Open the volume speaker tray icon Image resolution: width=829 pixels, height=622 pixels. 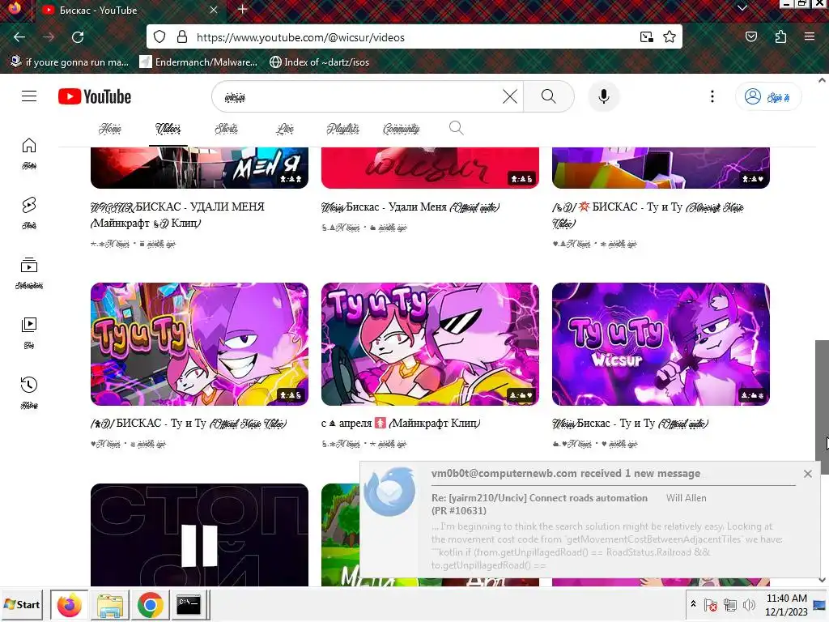click(749, 604)
